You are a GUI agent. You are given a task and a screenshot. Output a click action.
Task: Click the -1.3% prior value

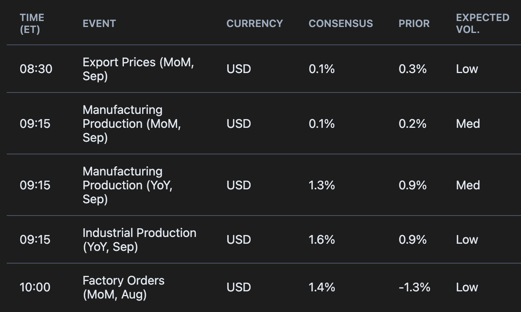414,287
